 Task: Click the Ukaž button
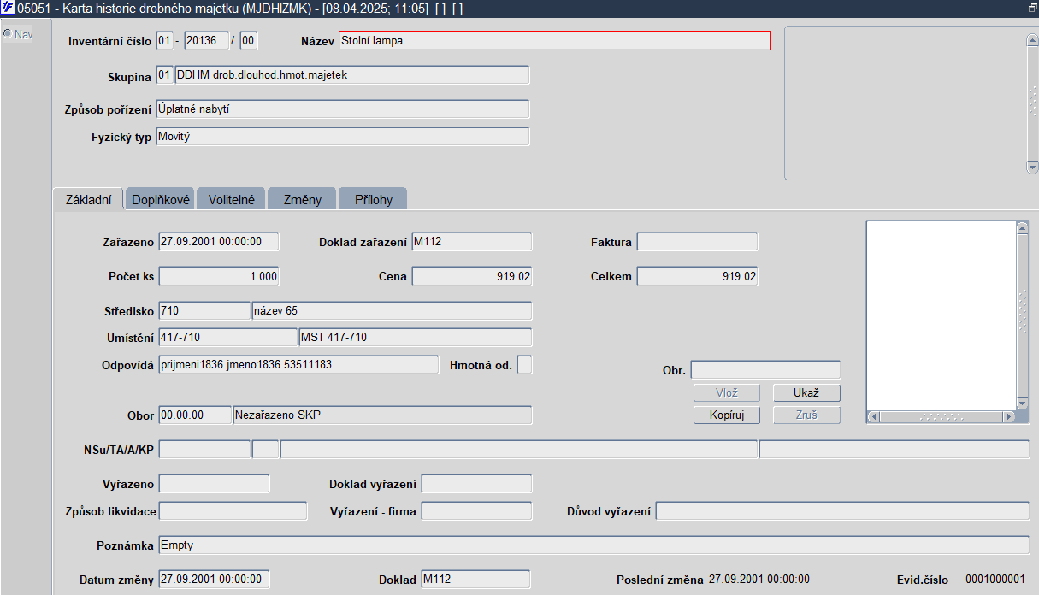(806, 393)
